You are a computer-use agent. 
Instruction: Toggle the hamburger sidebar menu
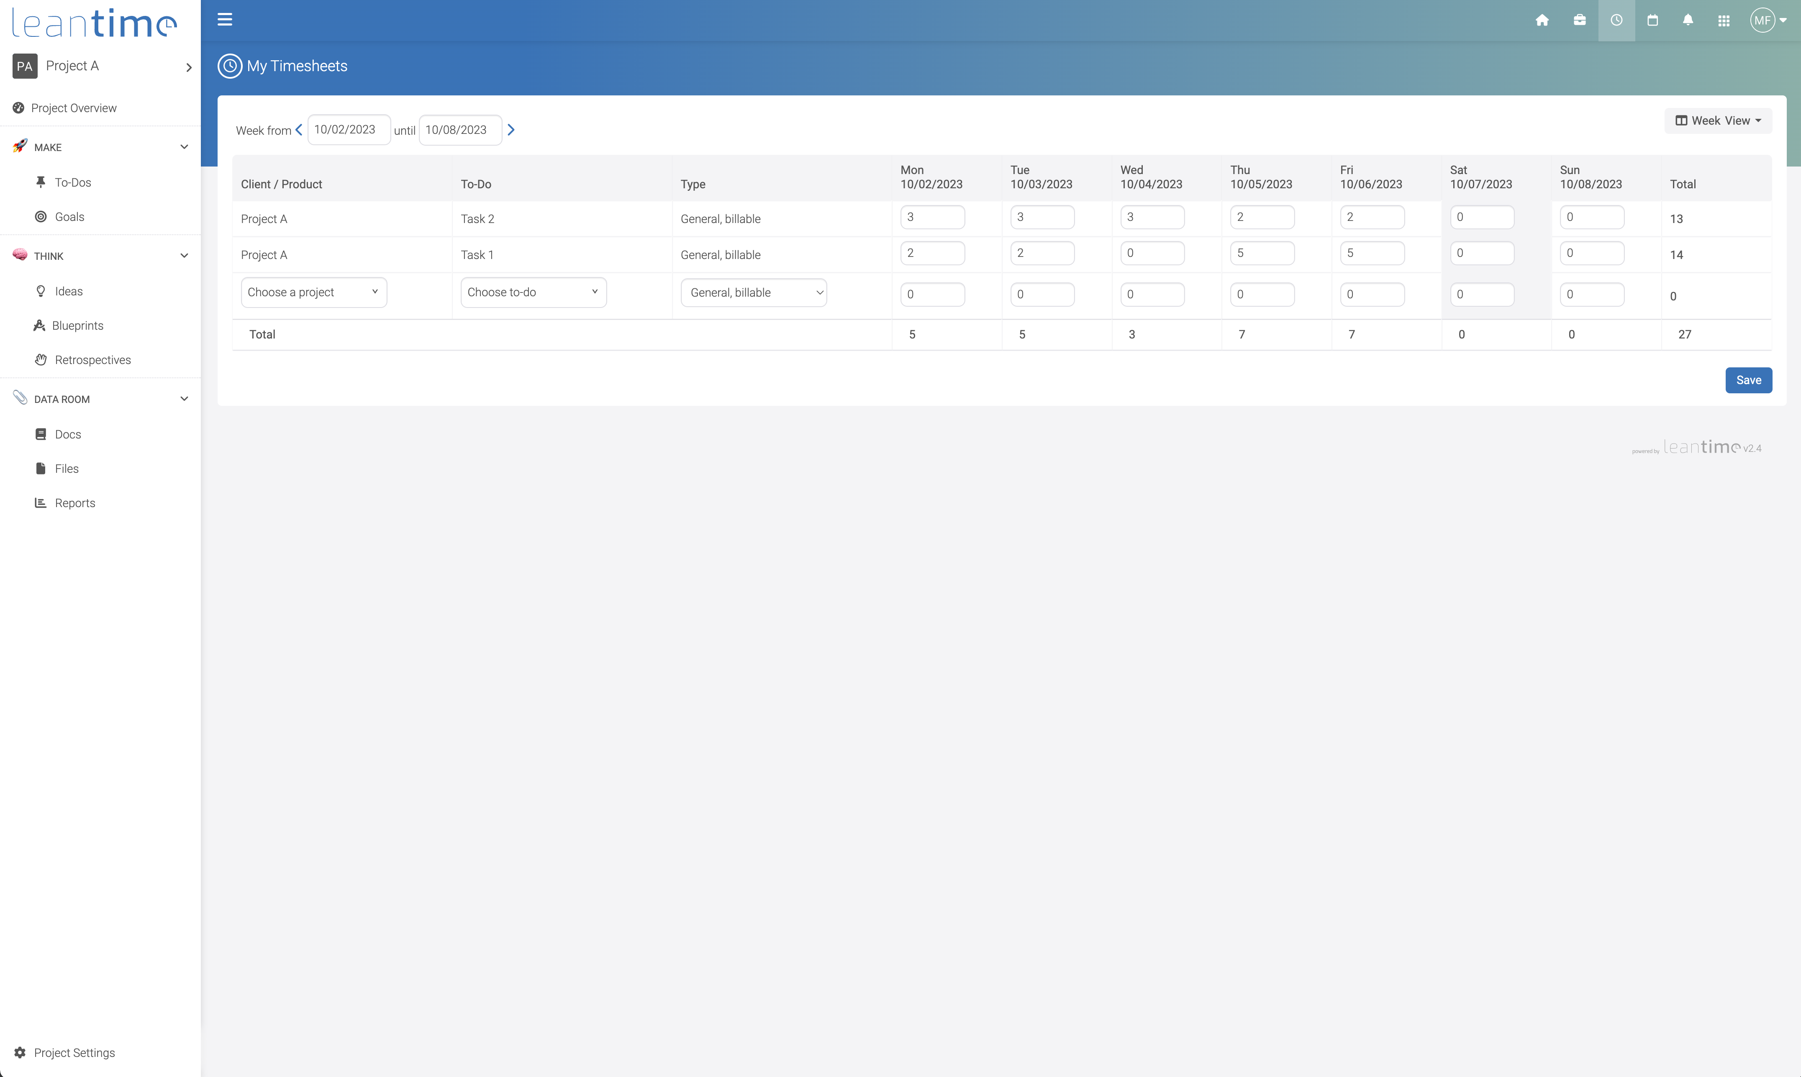[x=225, y=20]
